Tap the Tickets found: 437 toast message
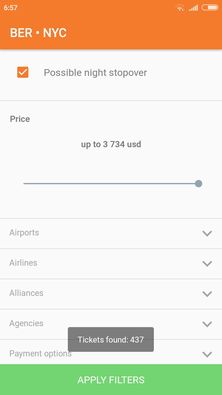The height and width of the screenshot is (395, 222). click(x=111, y=339)
